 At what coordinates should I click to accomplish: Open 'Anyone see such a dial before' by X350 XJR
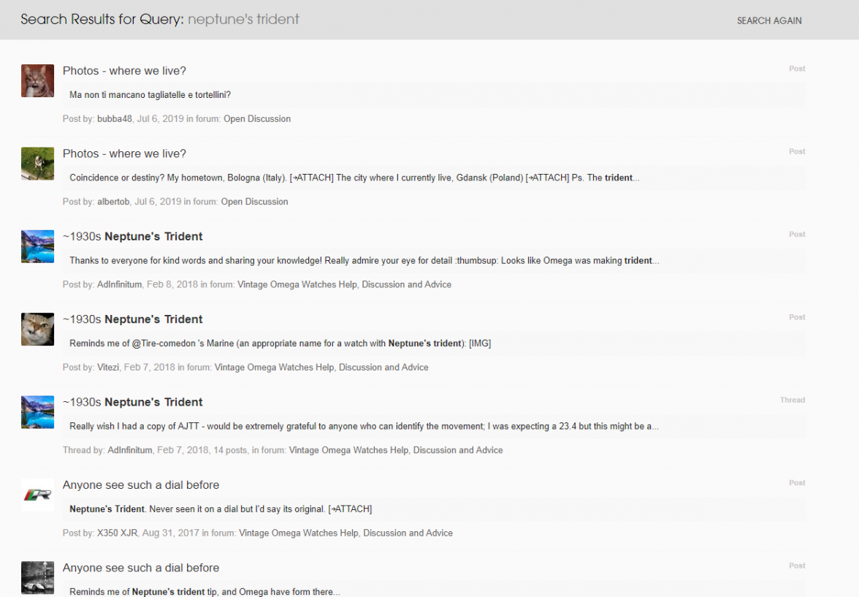tap(141, 485)
